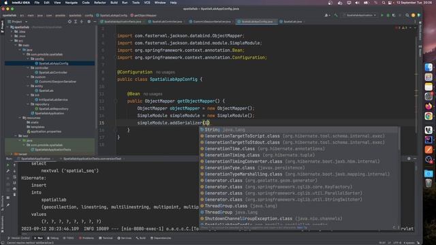The image size is (436, 245).
Task: Switch to the SpatialLabController.java tab
Action: click(167, 21)
